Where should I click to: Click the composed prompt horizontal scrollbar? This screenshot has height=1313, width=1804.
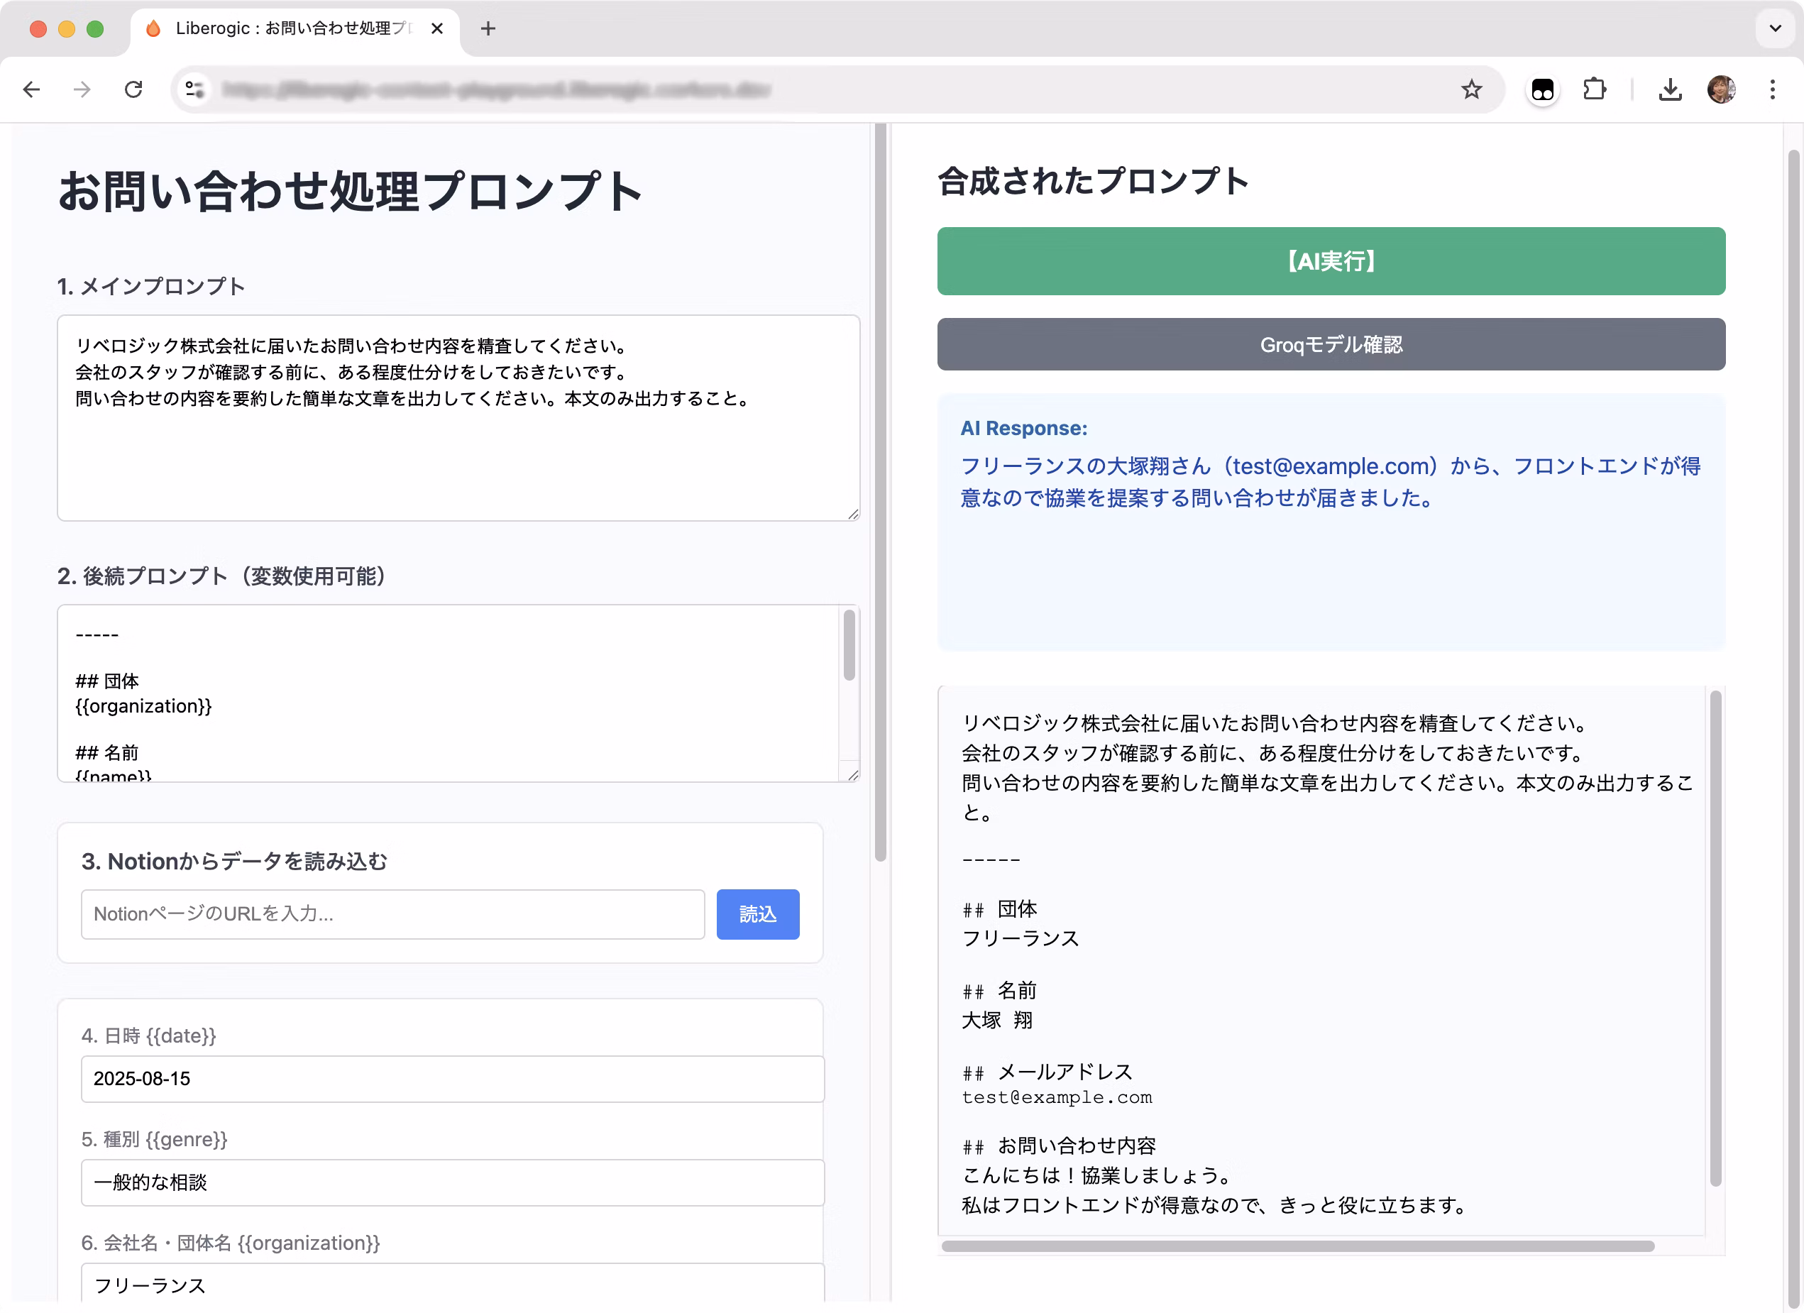[1297, 1246]
